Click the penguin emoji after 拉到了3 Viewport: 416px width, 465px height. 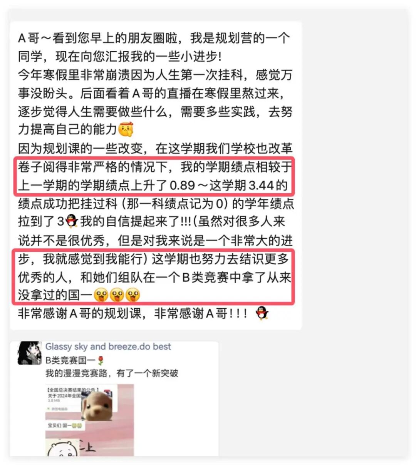(72, 221)
